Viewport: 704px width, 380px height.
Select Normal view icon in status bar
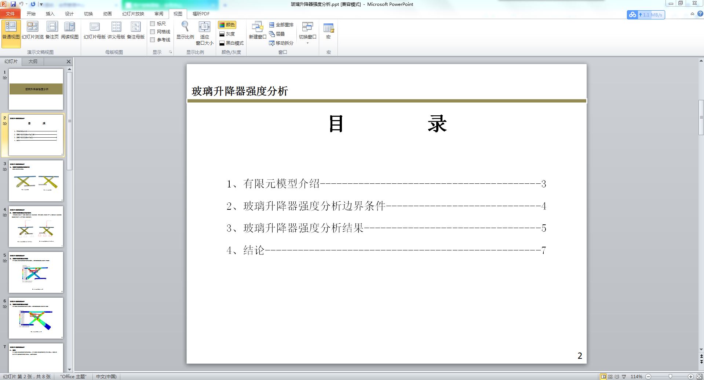tap(603, 376)
